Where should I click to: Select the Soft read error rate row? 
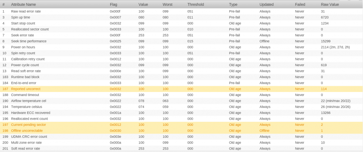(181, 148)
